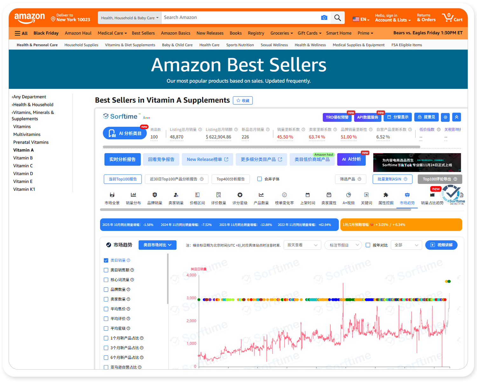Collapse the Sorftime panel with up-arrow icon
Screen dimensions: 477x382
pyautogui.click(x=457, y=117)
